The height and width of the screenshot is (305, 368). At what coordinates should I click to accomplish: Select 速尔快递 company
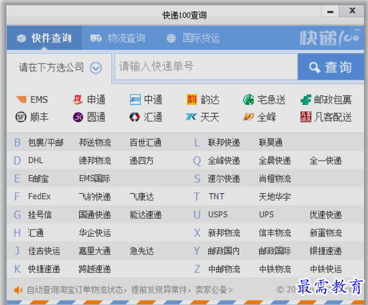(x=224, y=179)
